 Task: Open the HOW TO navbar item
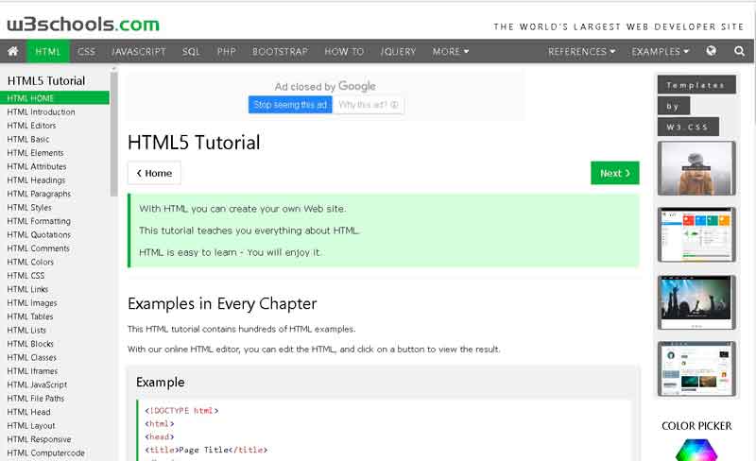[344, 52]
